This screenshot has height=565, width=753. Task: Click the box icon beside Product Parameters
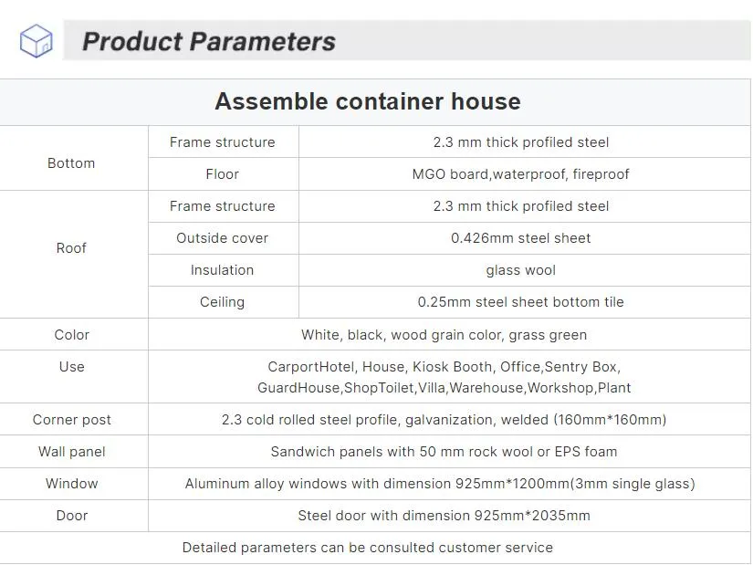[x=37, y=41]
